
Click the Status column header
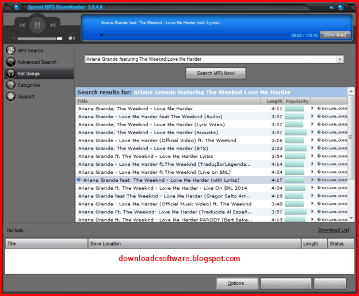click(341, 243)
